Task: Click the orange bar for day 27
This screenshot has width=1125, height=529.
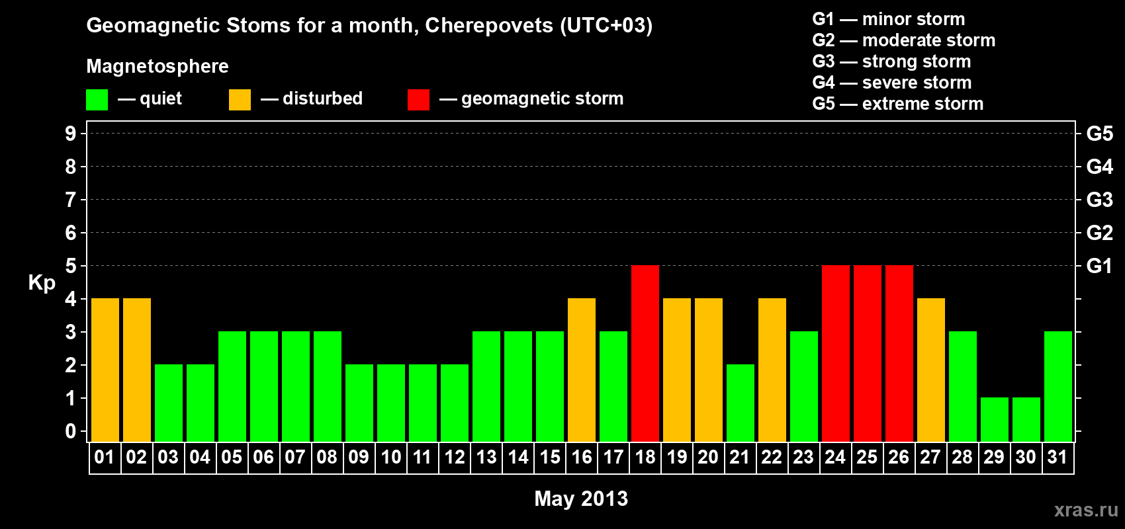Action: 931,370
